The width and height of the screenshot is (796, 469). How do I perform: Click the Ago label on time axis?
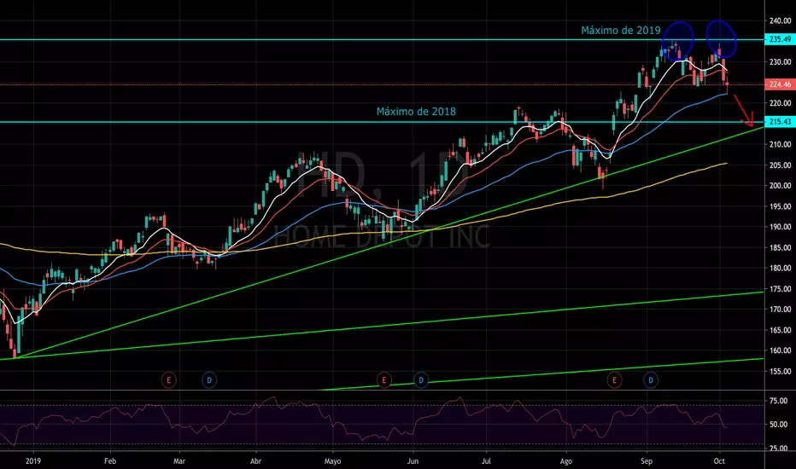coord(565,460)
